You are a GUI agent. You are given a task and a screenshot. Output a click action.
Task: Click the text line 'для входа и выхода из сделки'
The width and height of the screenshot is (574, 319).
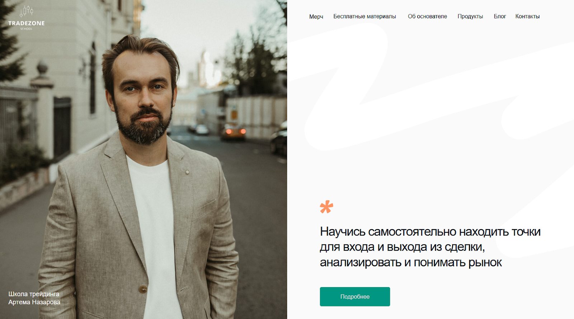[x=401, y=247]
